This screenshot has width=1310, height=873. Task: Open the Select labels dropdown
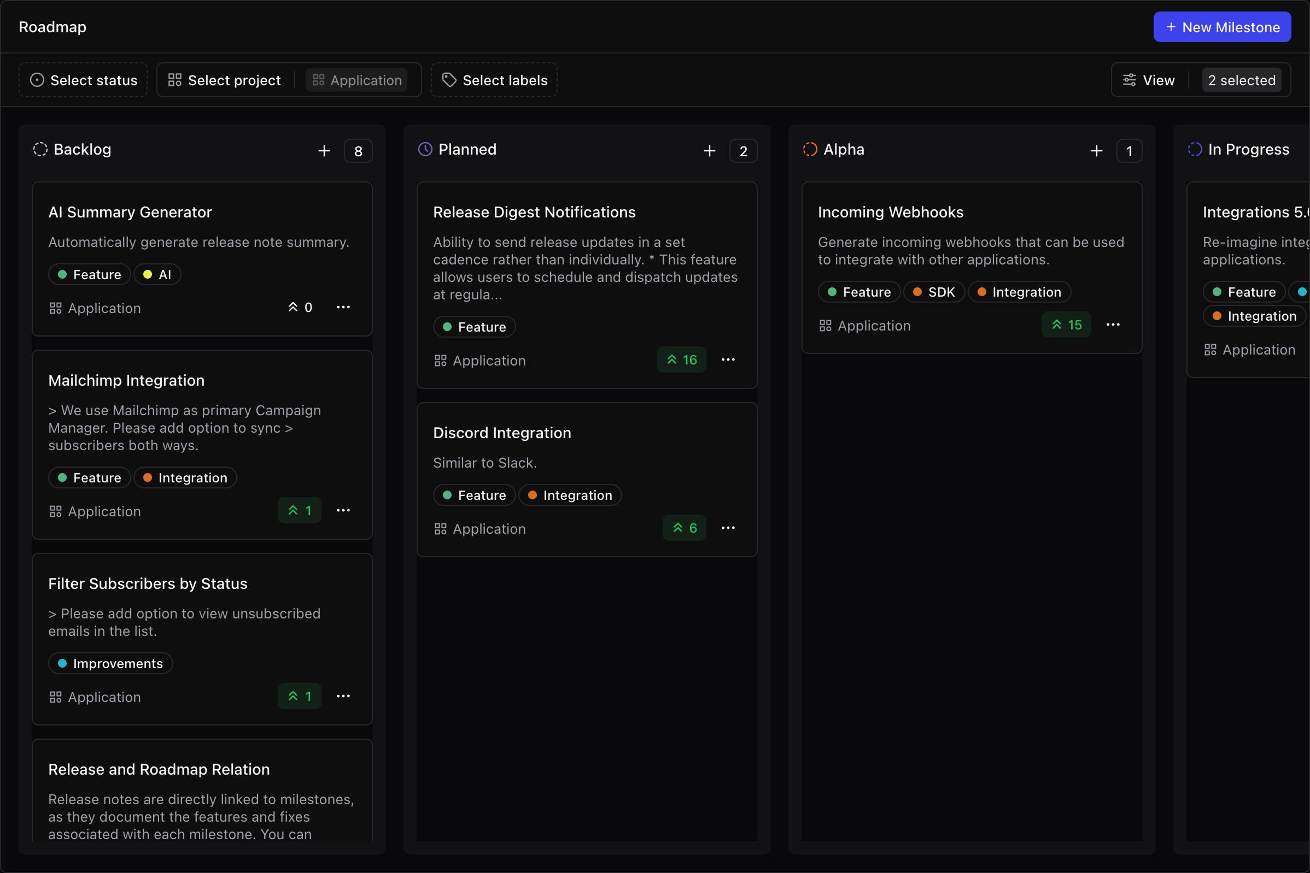point(493,80)
